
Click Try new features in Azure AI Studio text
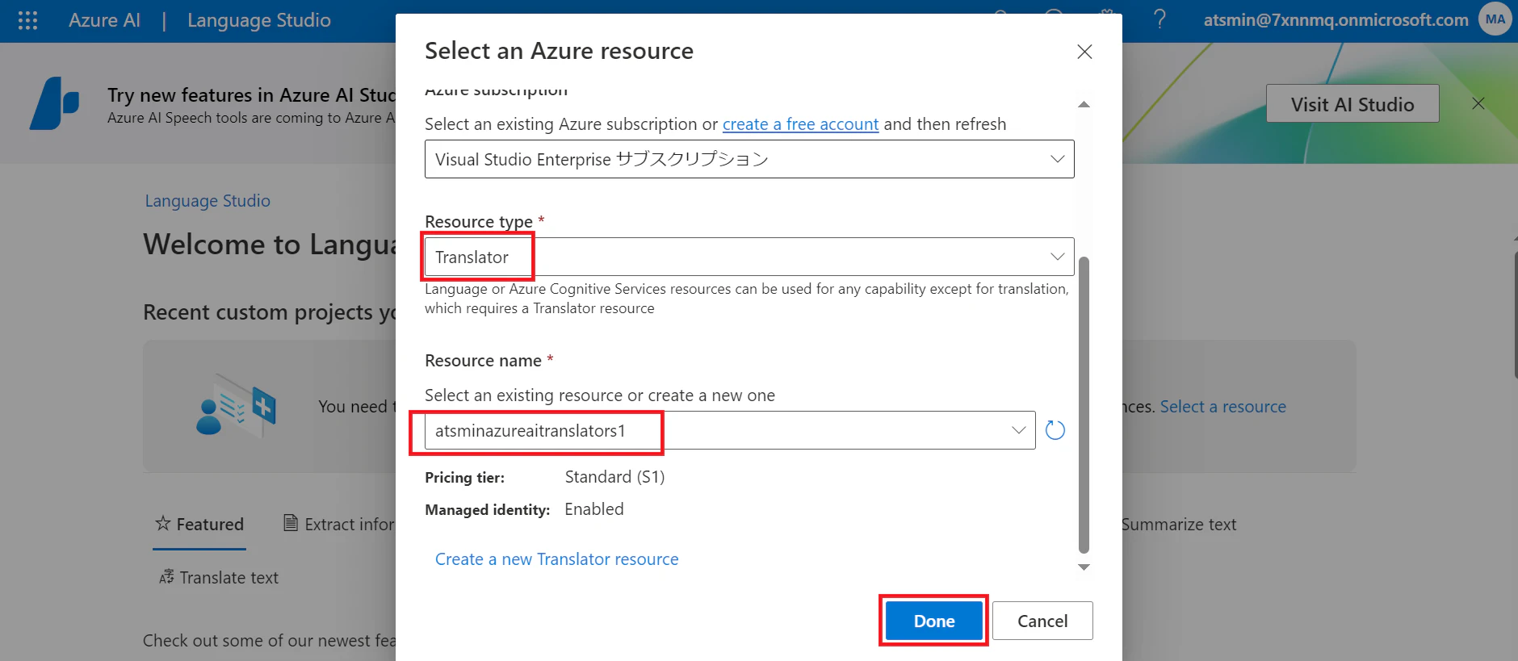251,95
